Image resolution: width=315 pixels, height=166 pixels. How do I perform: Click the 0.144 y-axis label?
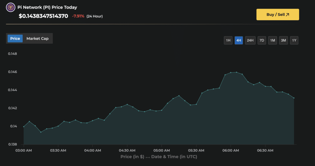[x=12, y=90]
